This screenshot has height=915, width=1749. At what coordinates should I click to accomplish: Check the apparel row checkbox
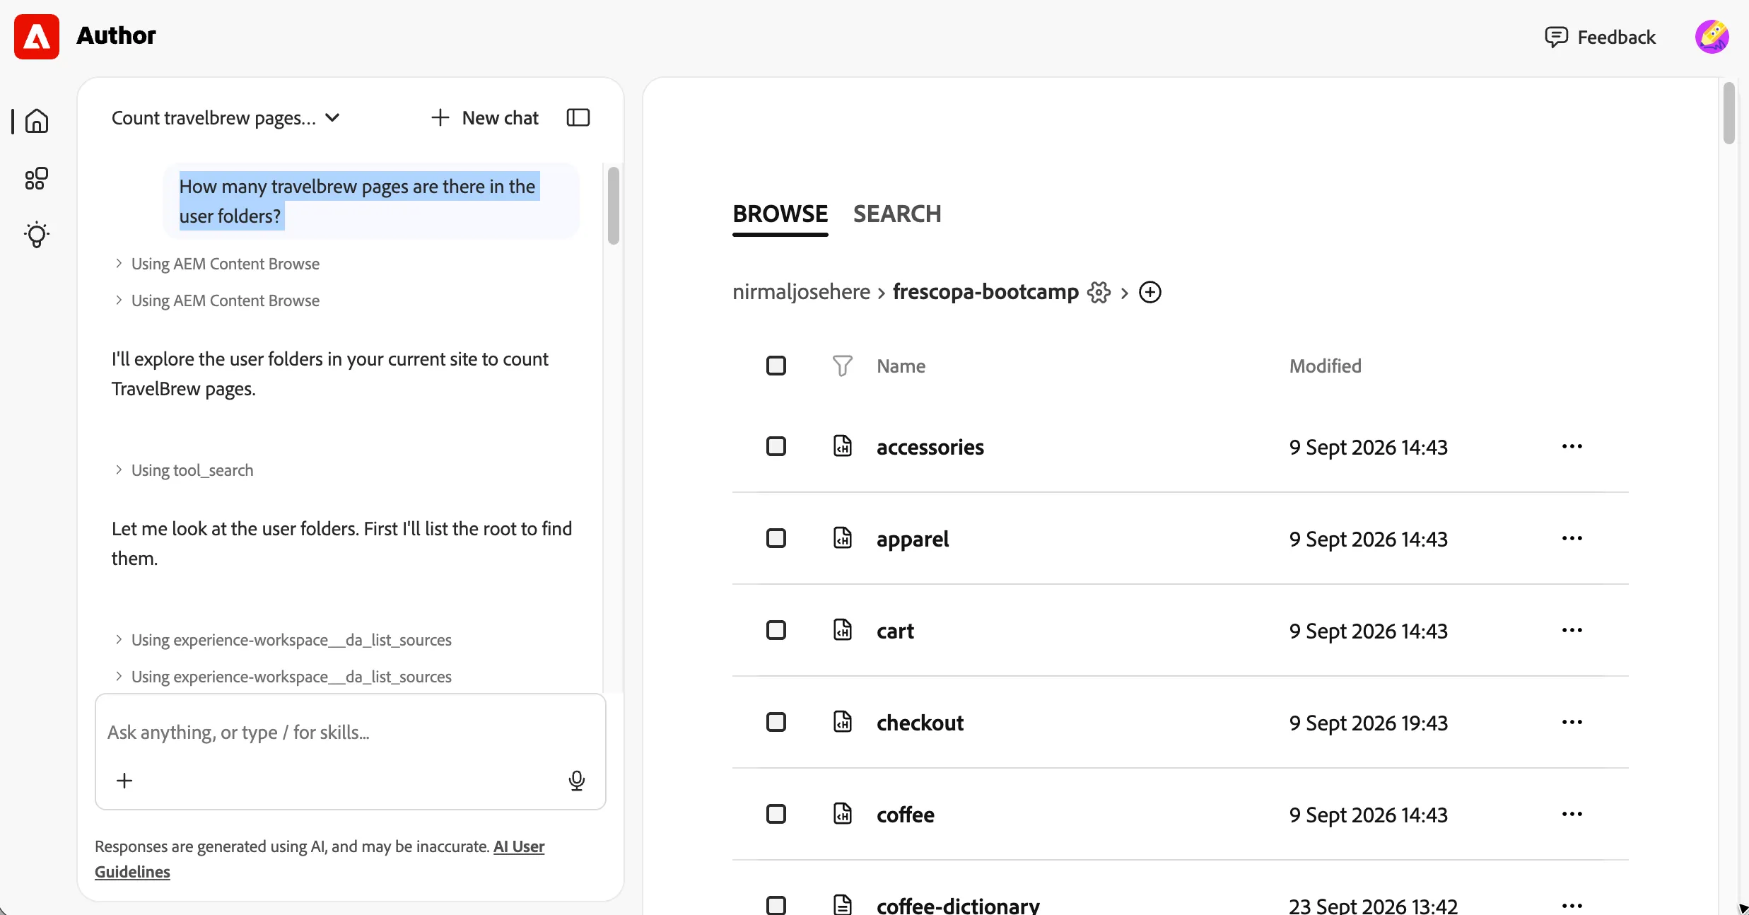tap(776, 538)
